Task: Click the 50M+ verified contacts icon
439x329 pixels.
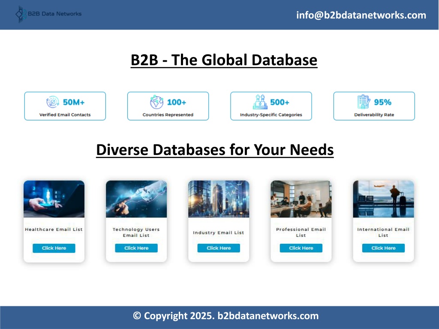Action: [52, 102]
